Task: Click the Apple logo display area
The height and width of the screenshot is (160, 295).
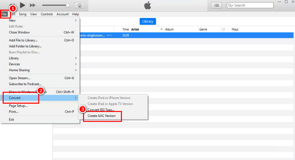Action: click(x=148, y=5)
